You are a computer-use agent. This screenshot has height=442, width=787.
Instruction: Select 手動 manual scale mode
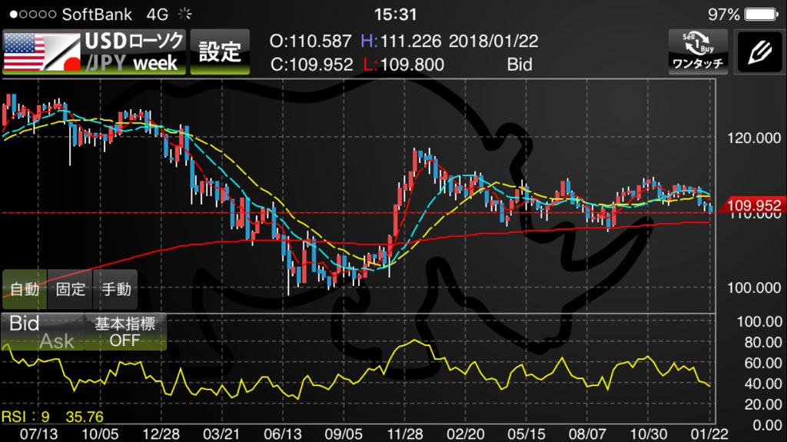[115, 289]
